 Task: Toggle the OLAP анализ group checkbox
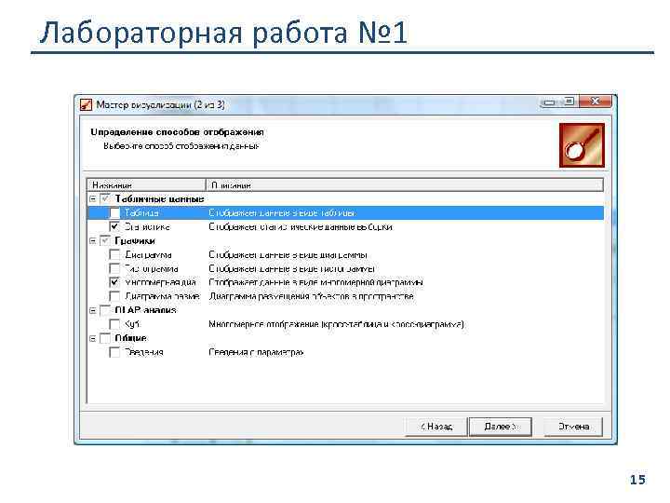(105, 310)
